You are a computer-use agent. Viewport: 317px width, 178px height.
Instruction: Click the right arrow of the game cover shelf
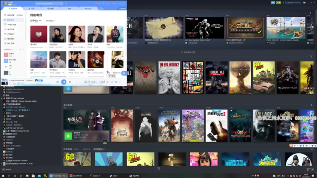[311, 56]
